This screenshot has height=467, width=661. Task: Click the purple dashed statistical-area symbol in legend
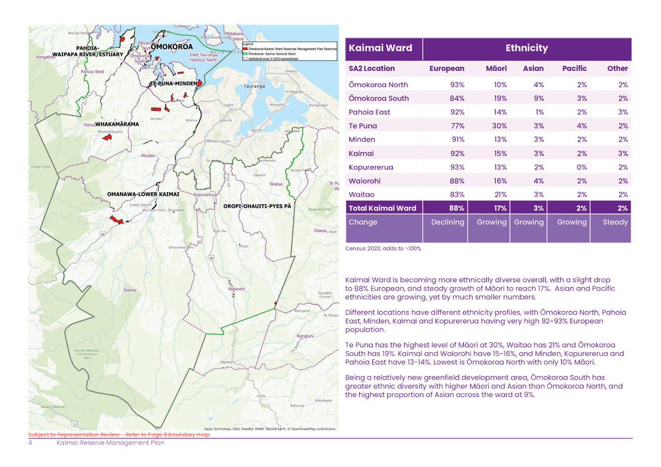245,59
